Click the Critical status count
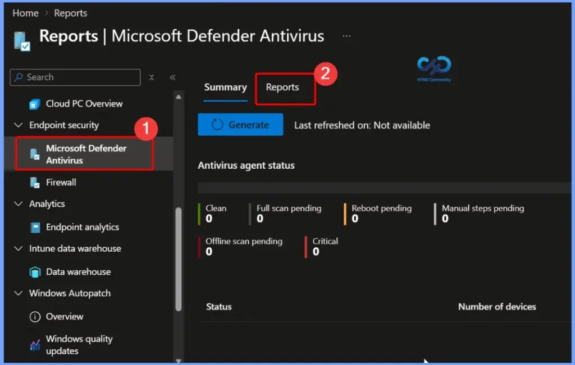This screenshot has width=575, height=365. (316, 252)
